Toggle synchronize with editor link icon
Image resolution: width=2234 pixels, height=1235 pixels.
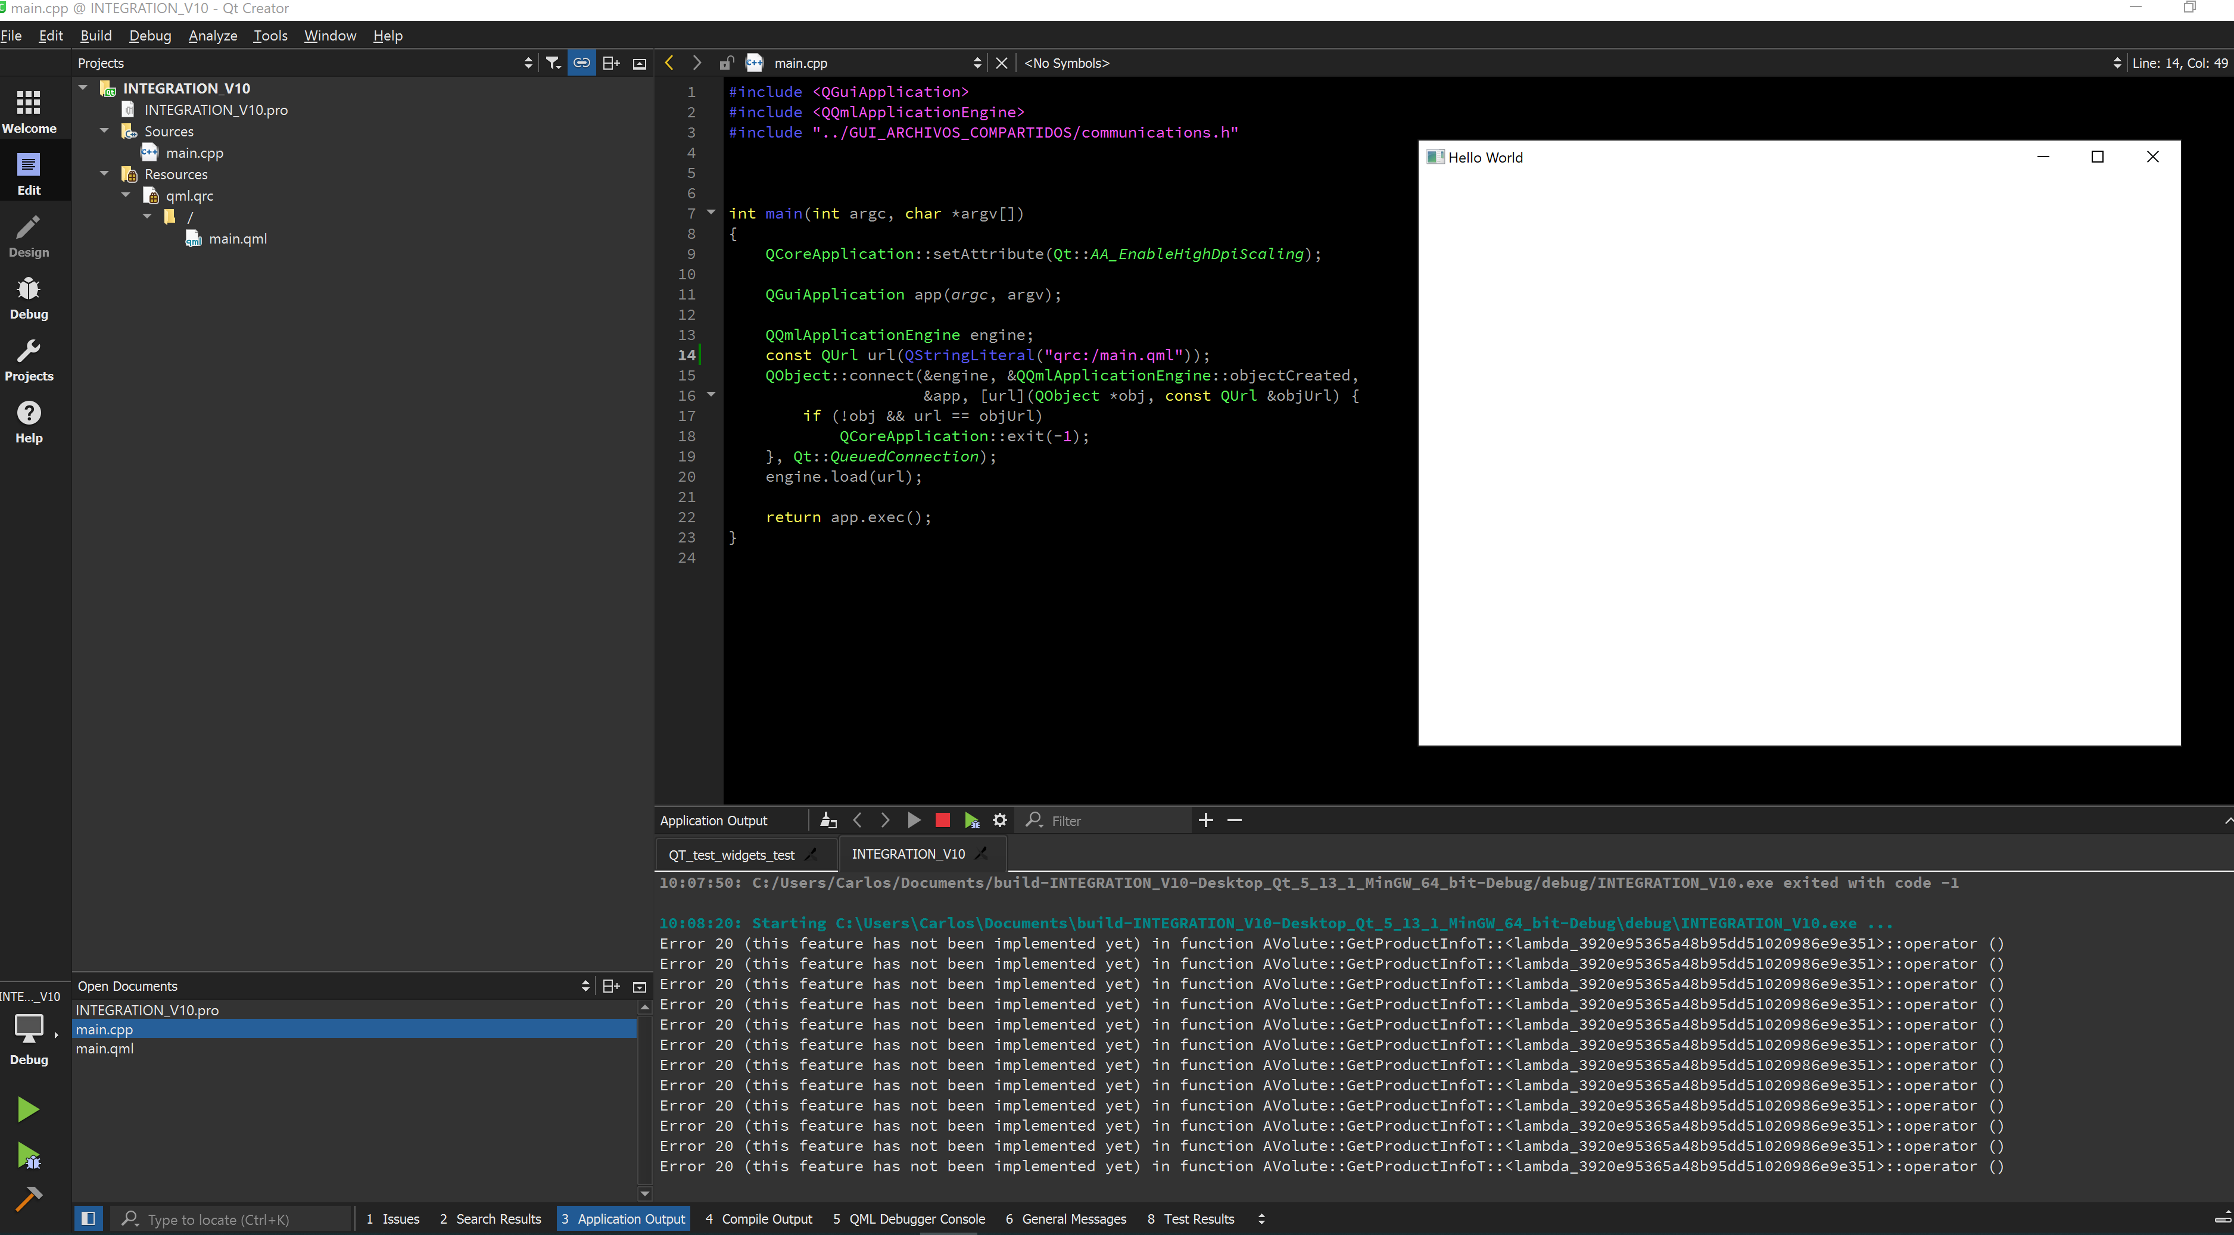point(582,63)
